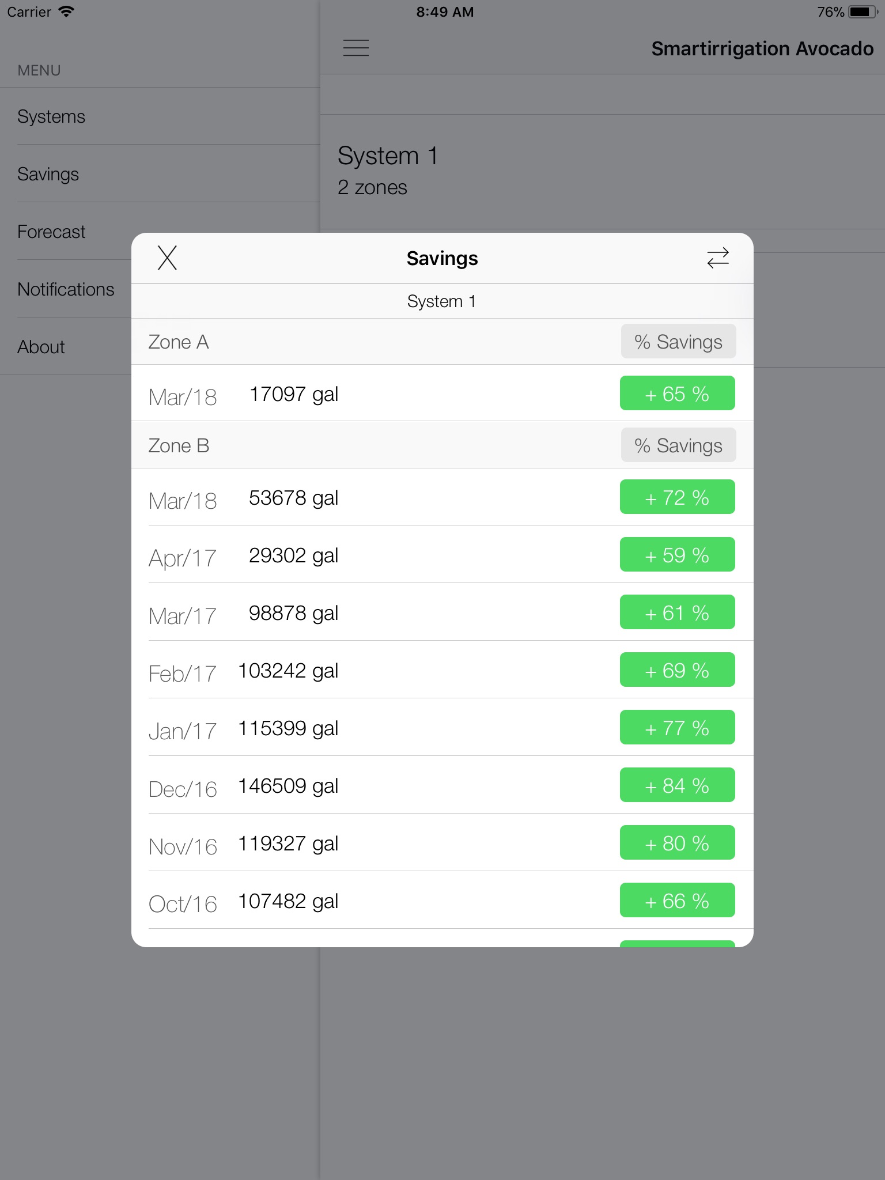Tap the +66 % badge for Oct/16
885x1180 pixels.
point(677,901)
